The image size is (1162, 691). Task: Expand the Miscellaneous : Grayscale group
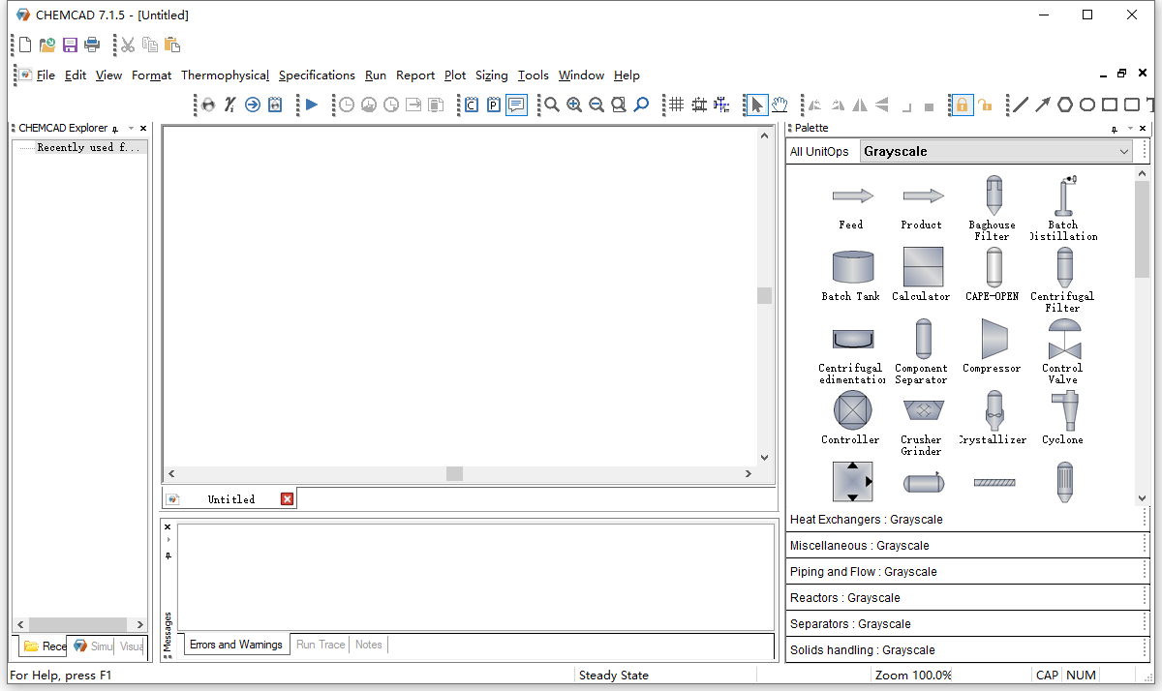966,546
